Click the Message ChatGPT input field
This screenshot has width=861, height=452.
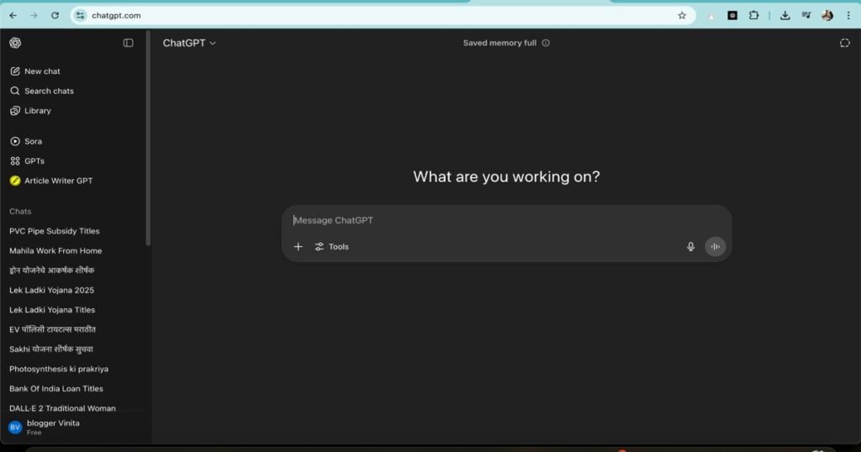(x=504, y=220)
